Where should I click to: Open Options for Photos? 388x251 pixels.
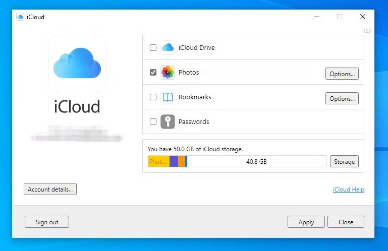pos(342,74)
